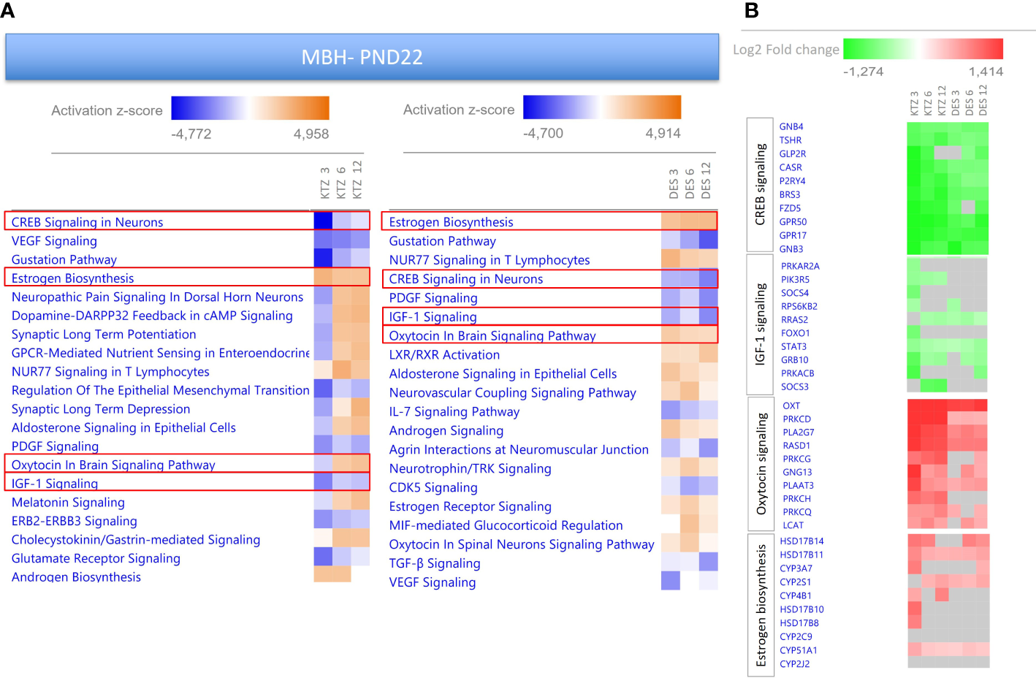This screenshot has height=678, width=1036.
Task: Open the TGF-β Signaling pathway
Action: 435,563
